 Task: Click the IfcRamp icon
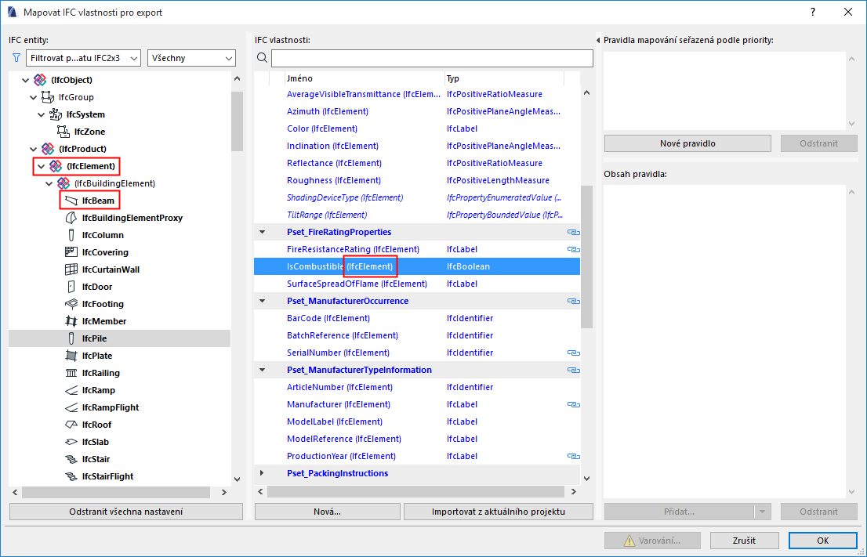pyautogui.click(x=71, y=390)
